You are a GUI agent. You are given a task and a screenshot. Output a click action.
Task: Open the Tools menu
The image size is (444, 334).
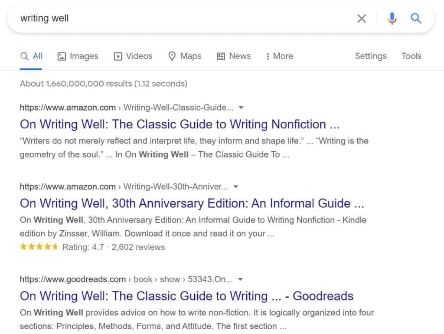(411, 56)
